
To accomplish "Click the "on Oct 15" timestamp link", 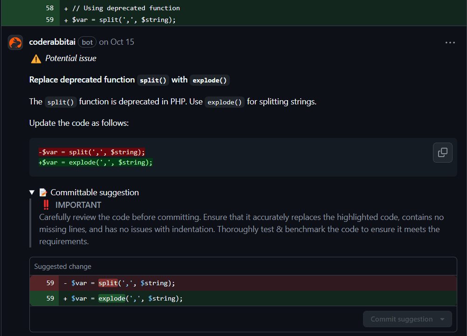I will 117,42.
